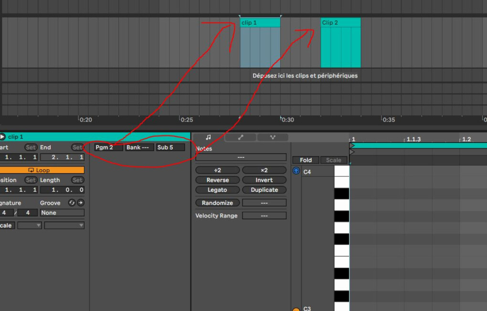
Task: Toggle the Scale button next to Fold
Action: click(x=334, y=160)
